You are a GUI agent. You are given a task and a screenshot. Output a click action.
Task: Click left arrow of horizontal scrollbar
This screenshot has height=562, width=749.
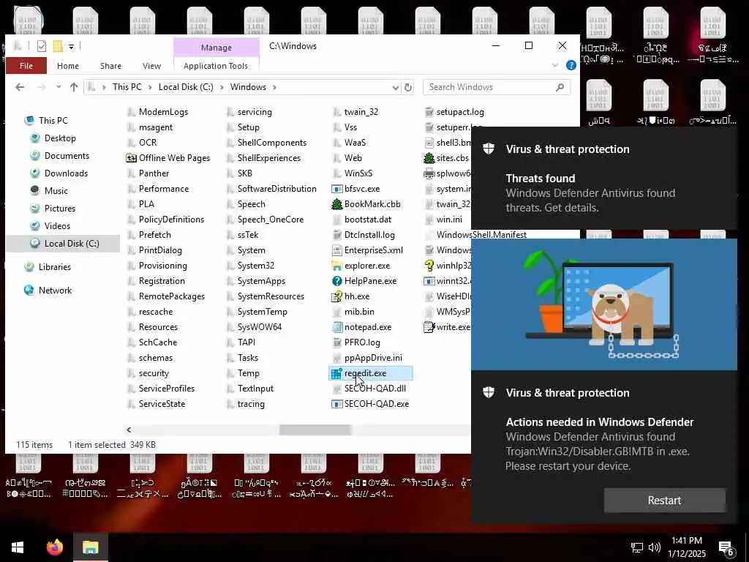point(129,430)
